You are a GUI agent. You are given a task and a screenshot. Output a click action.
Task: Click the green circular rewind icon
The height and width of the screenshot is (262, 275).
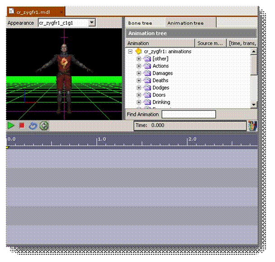coord(44,126)
